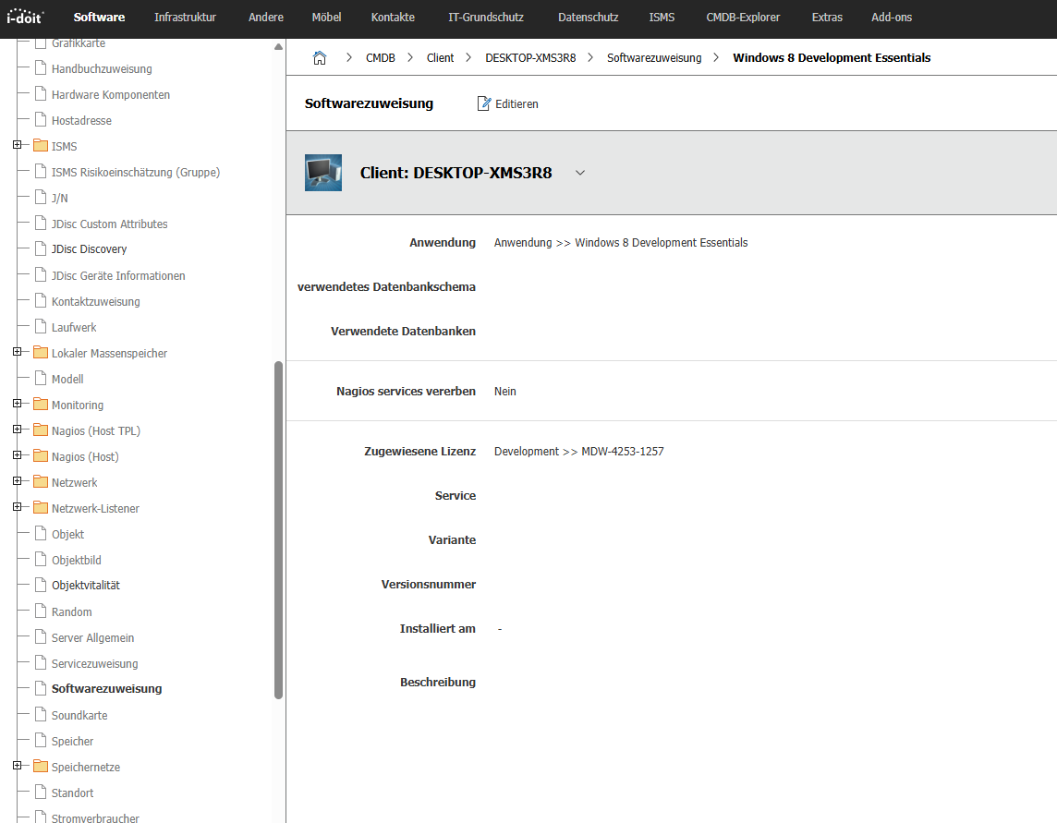This screenshot has width=1057, height=823.
Task: Open the CMDB-Explorer menu
Action: click(743, 18)
